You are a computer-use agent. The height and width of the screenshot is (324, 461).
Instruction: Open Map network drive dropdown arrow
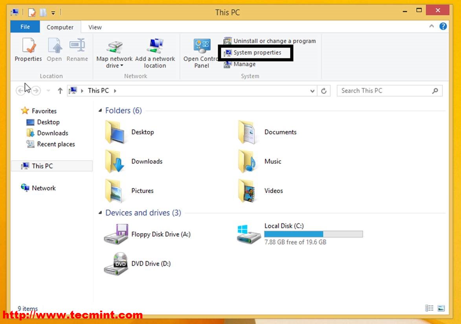point(122,66)
